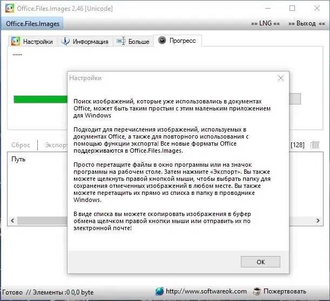Screen dimensions: 330x301
Task: Switch to the Больше tab
Action: click(x=133, y=41)
